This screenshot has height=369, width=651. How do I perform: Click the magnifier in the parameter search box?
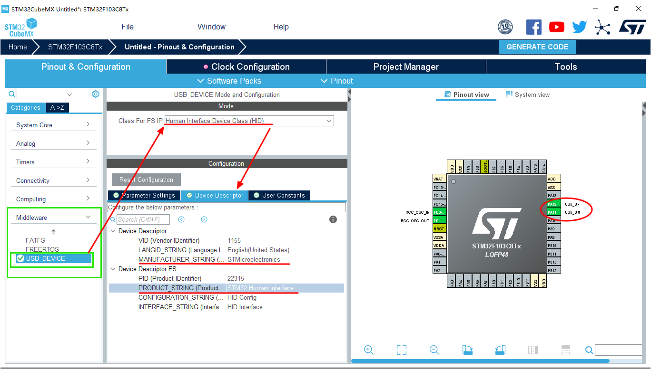pos(113,219)
